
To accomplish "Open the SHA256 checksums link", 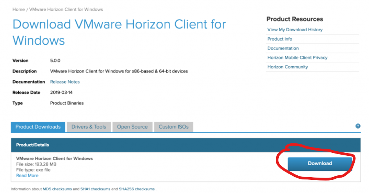I will (x=137, y=189).
